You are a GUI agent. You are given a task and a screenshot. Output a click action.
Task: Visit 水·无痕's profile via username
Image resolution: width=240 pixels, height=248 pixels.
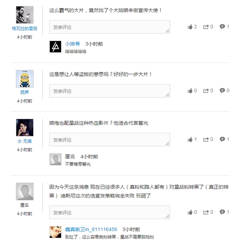pos(25,141)
